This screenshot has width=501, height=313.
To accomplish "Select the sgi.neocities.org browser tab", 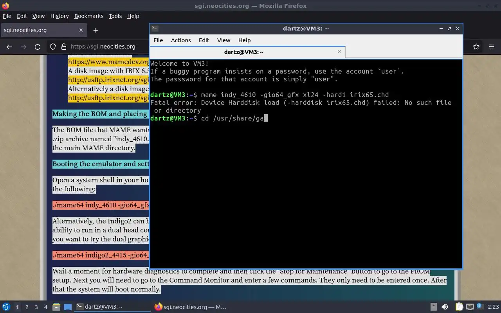I will (43, 30).
